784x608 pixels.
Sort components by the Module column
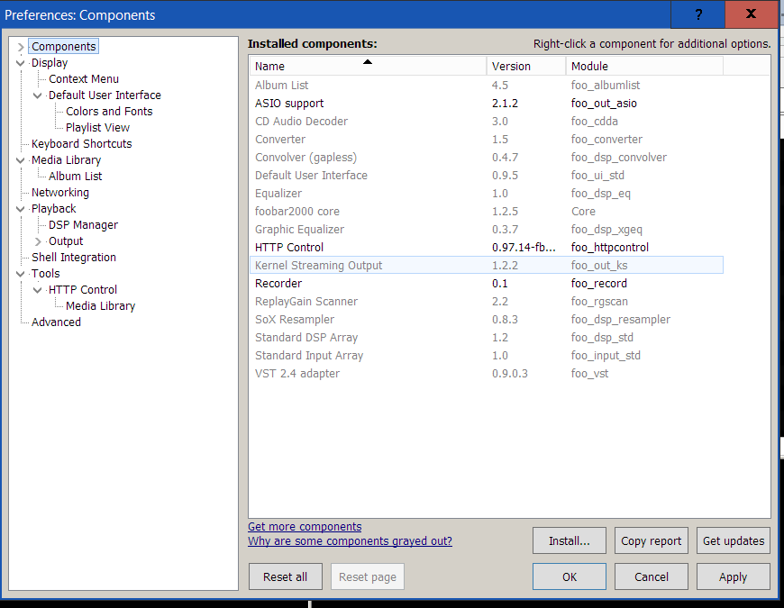click(x=644, y=66)
